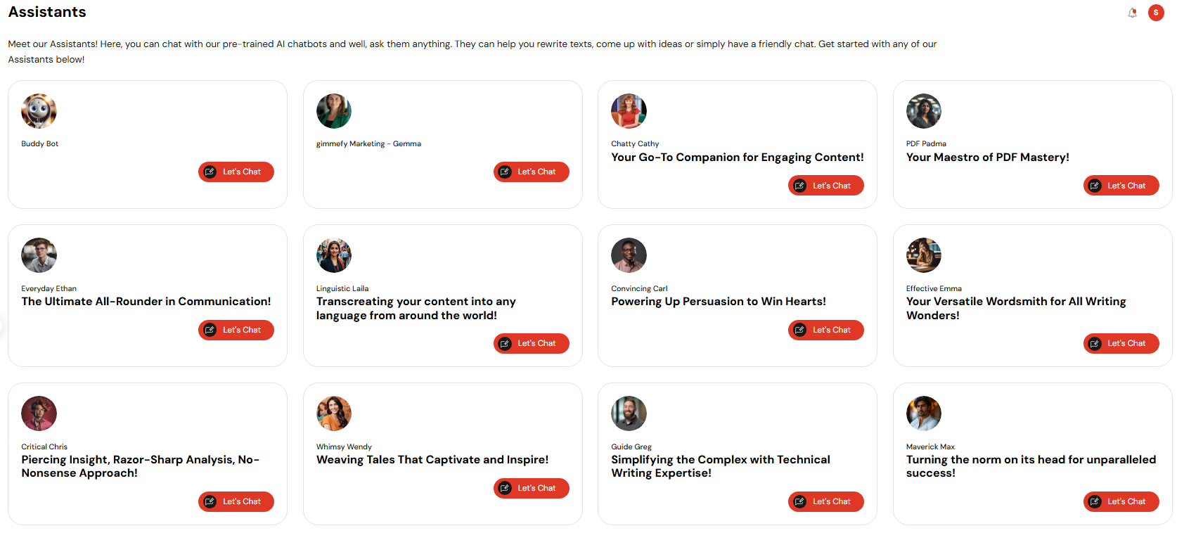Image resolution: width=1177 pixels, height=533 pixels.
Task: Select Buddy Bot's robot avatar
Action: 39,111
